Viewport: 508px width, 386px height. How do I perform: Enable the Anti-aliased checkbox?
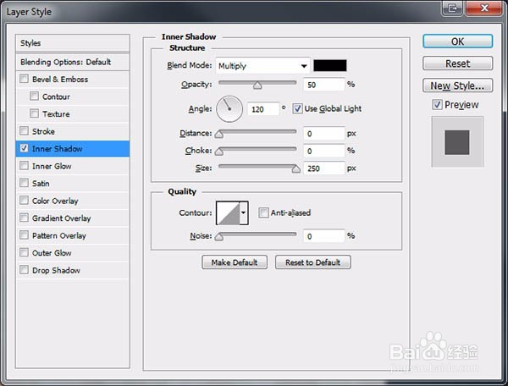tap(263, 212)
